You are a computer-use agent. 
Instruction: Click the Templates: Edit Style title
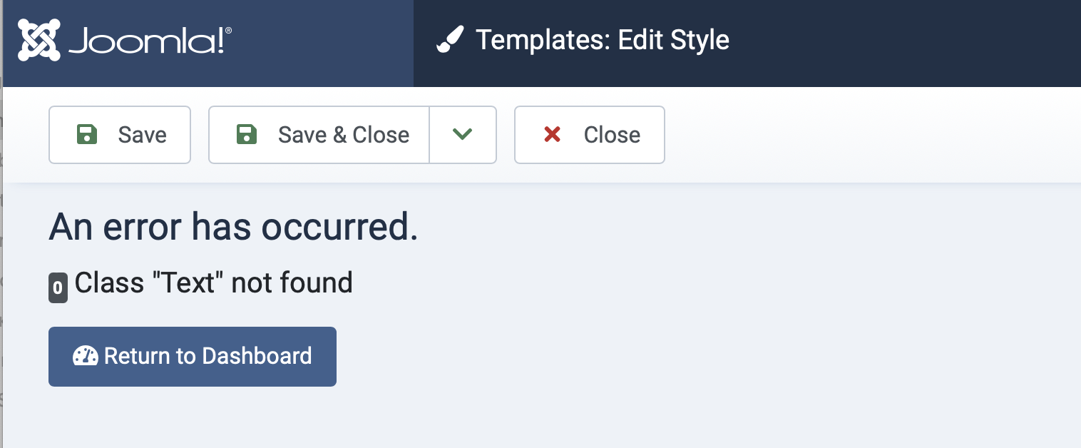603,40
